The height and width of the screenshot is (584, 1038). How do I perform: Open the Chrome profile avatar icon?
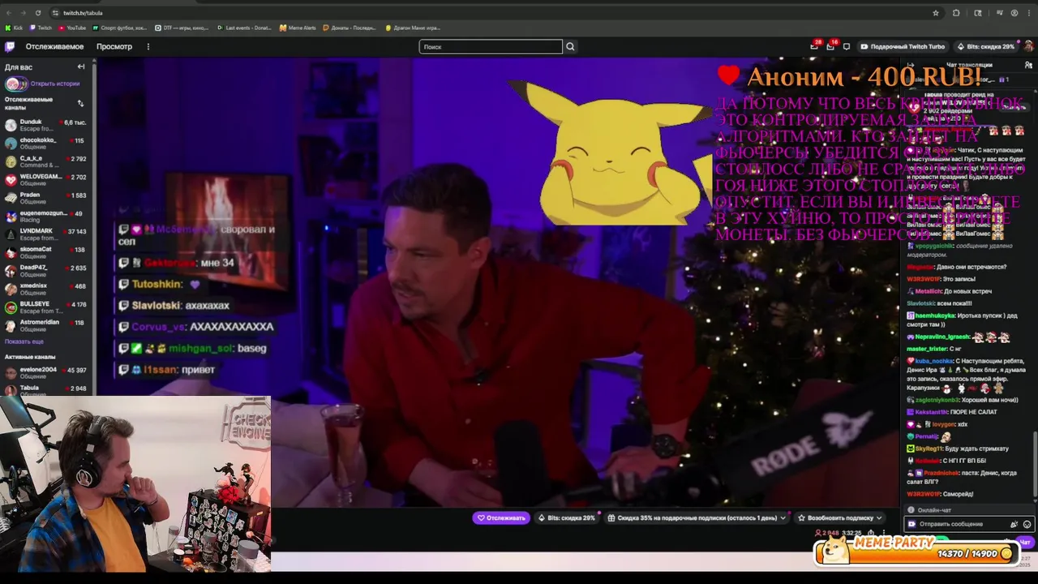[1014, 13]
